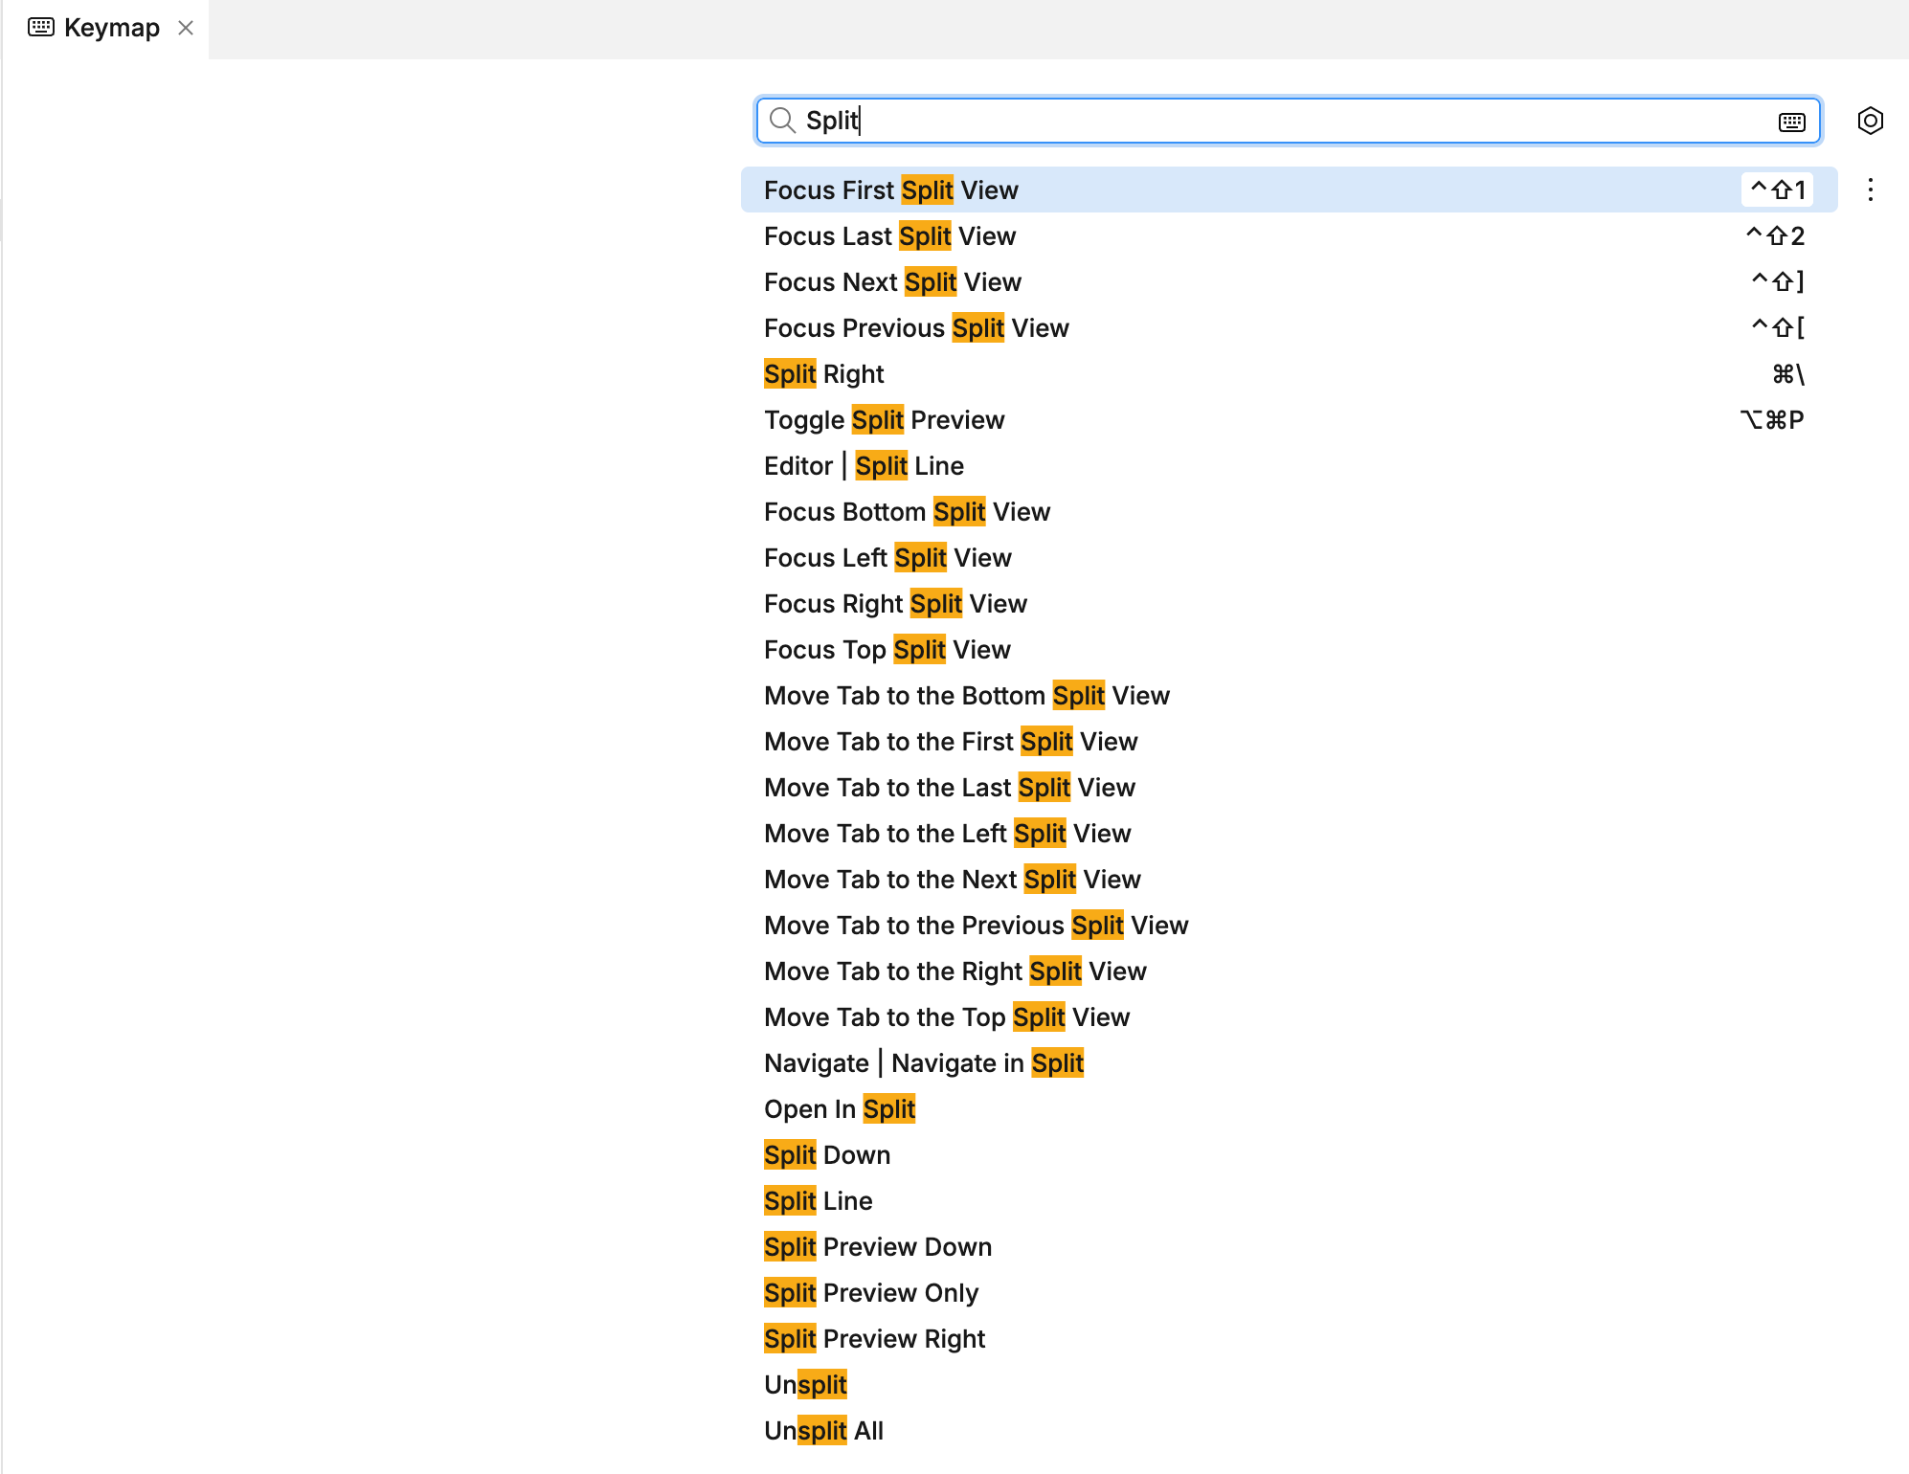Select Move Tab to the Top Split View
This screenshot has height=1474, width=1909.
1289,1016
